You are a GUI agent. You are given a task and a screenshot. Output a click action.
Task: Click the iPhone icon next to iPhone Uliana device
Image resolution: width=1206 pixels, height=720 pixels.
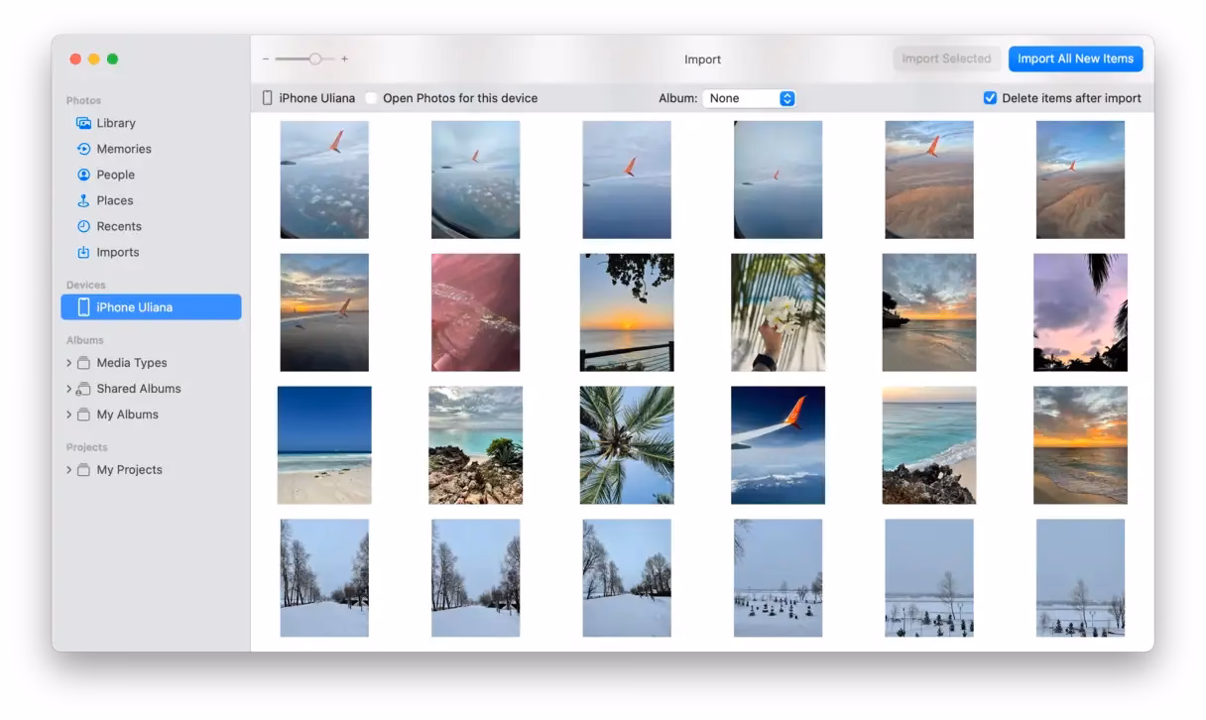[x=84, y=306]
